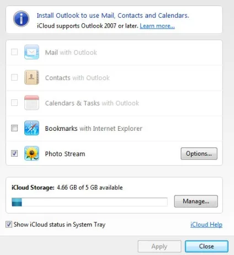Open Photo Stream Options button
This screenshot has height=255, width=234.
point(199,153)
